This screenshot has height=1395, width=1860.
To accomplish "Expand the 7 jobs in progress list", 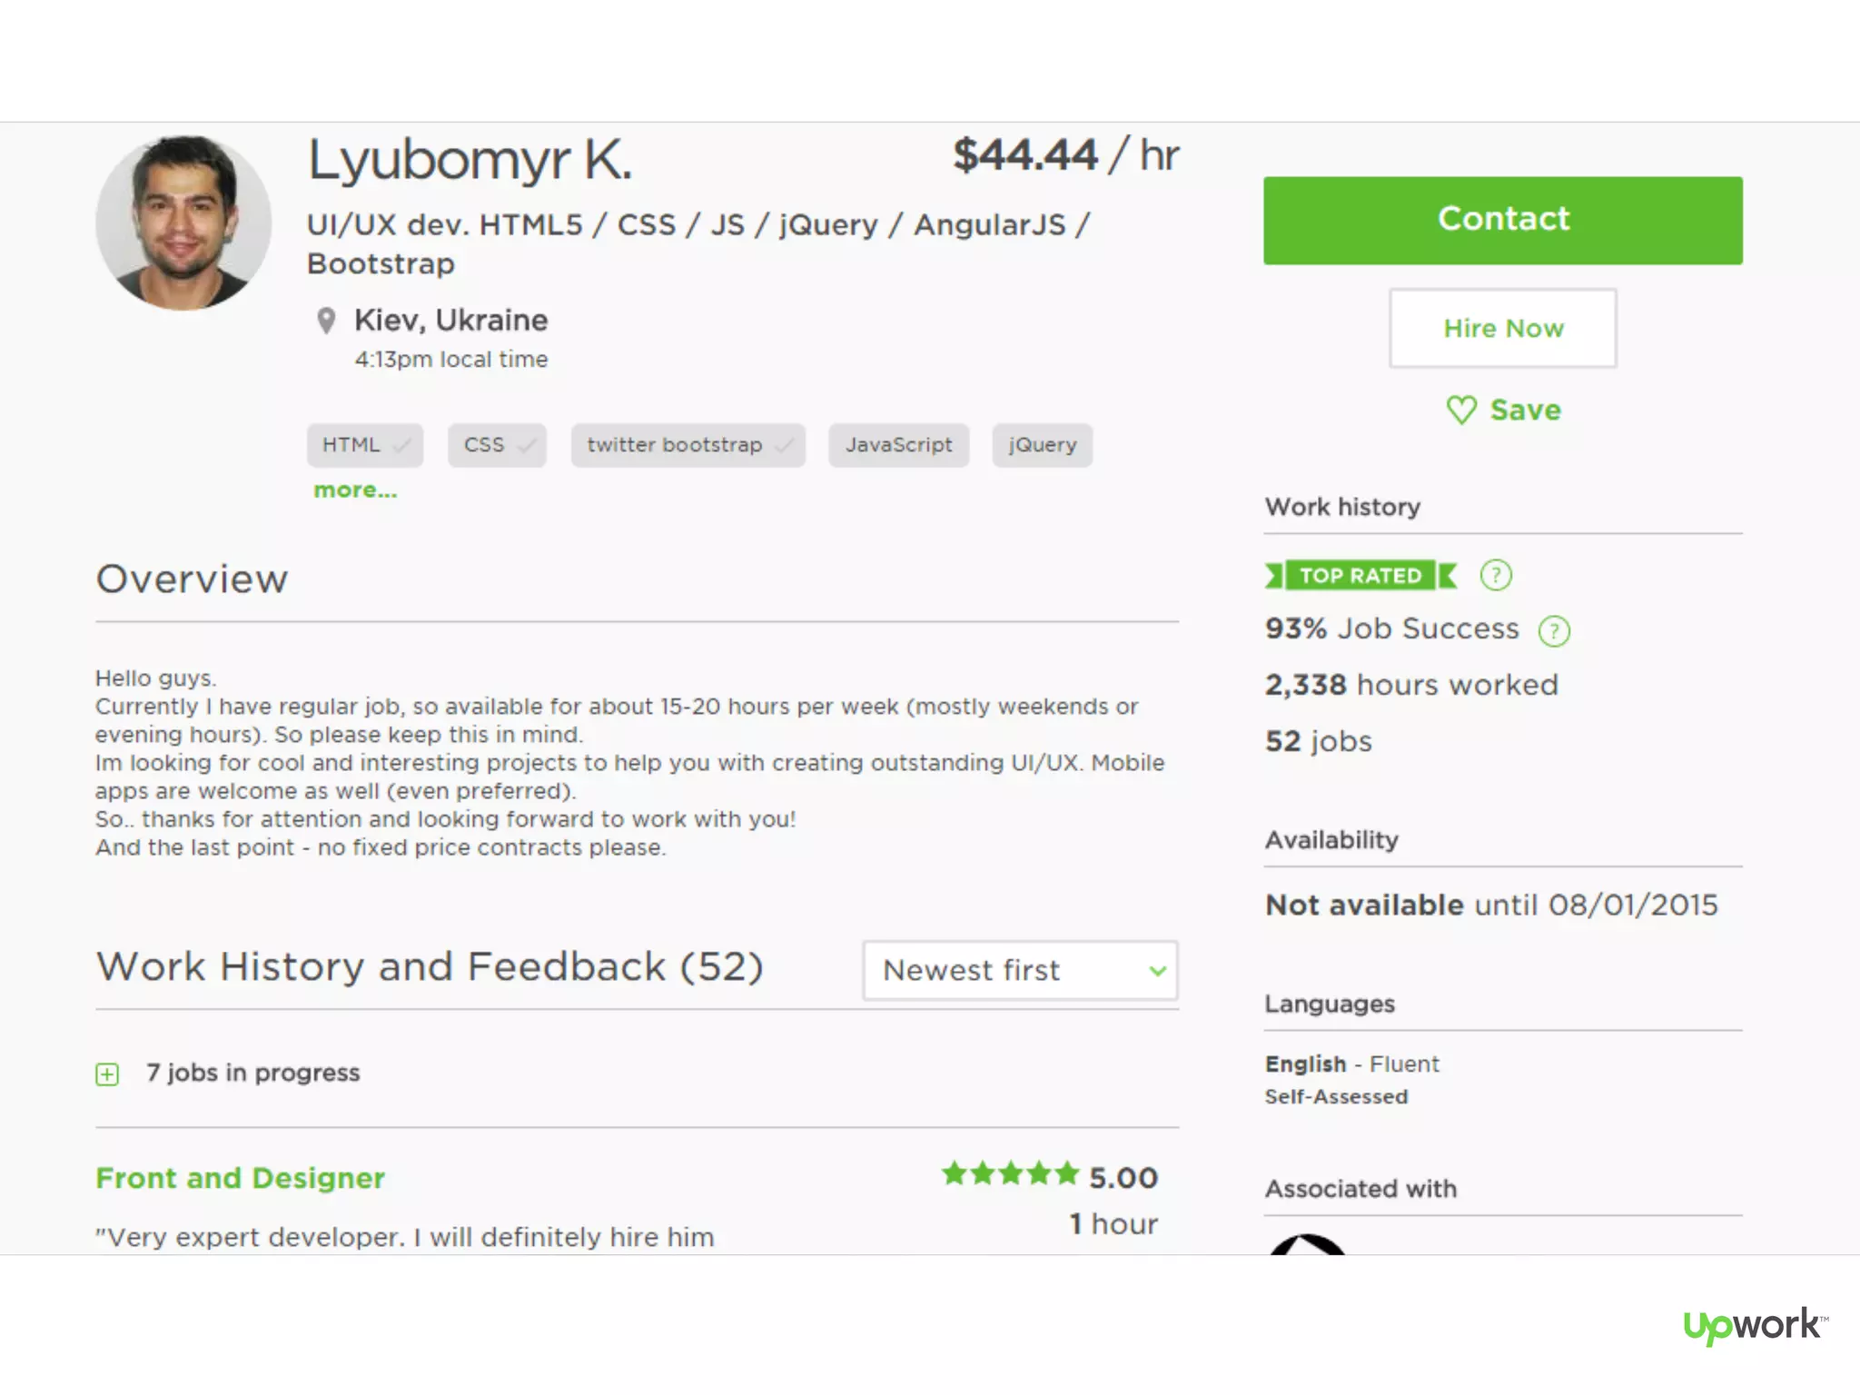I will 107,1074.
